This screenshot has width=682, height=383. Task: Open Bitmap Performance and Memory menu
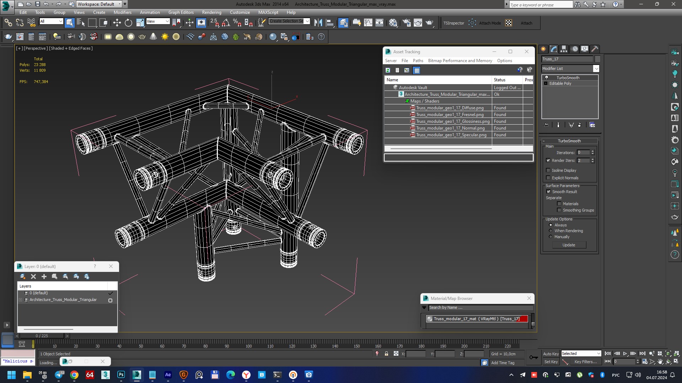pyautogui.click(x=460, y=61)
